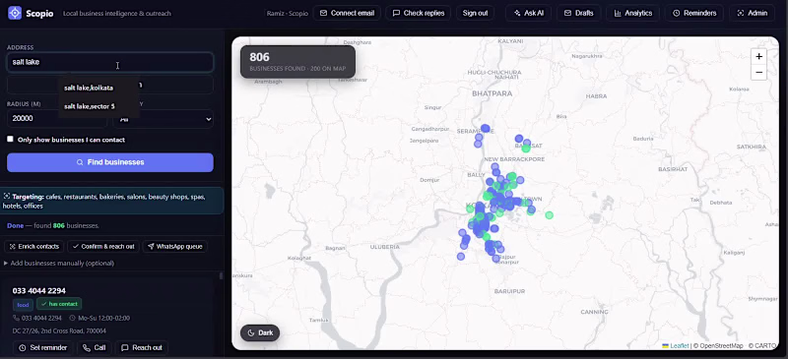Click the Scopio logo icon

pos(15,13)
